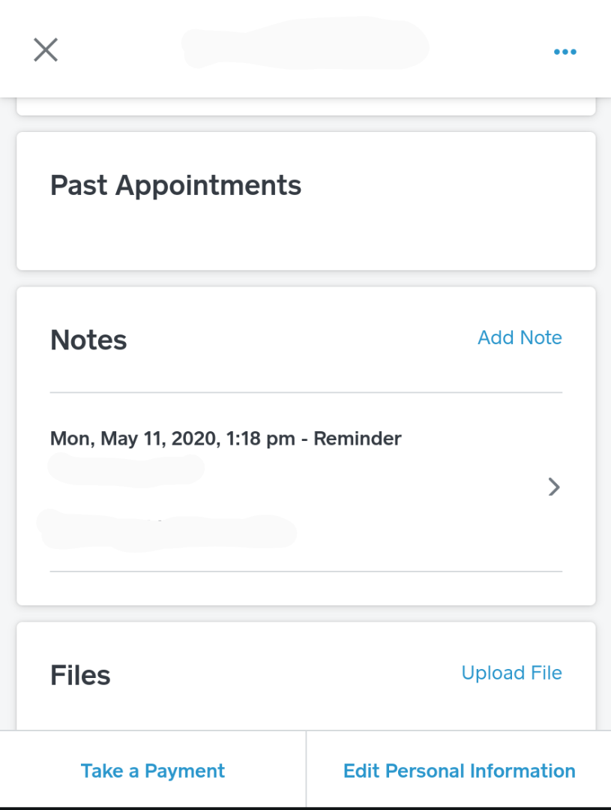The height and width of the screenshot is (810, 611).
Task: Click the second redacted line of the reminder note
Action: point(166,529)
